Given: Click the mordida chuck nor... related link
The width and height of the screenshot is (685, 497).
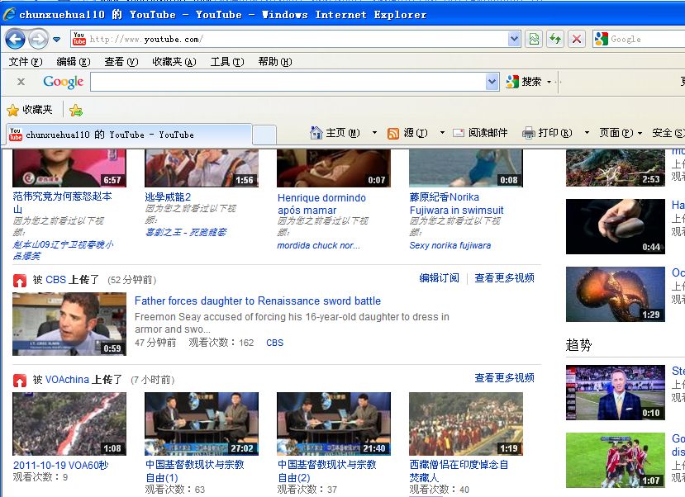Looking at the screenshot, I should tap(318, 245).
